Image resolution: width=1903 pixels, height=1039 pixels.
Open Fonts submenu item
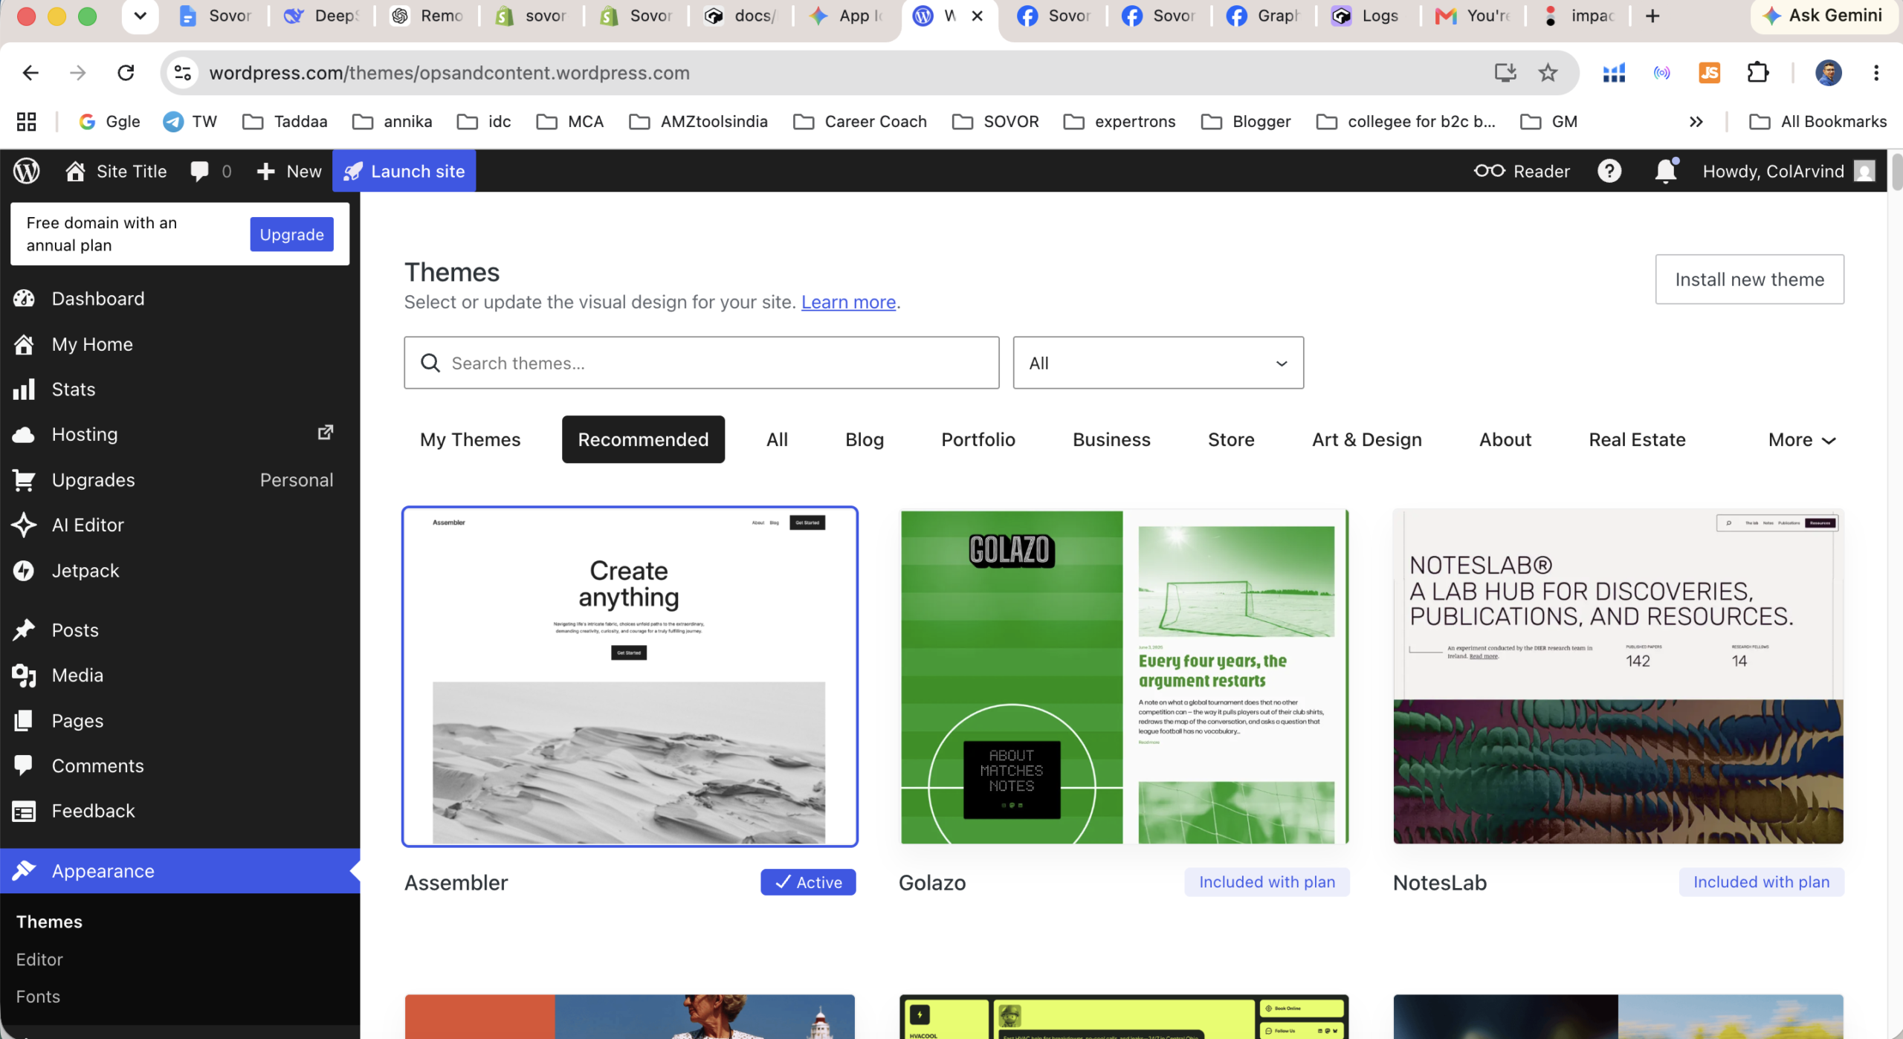(38, 997)
